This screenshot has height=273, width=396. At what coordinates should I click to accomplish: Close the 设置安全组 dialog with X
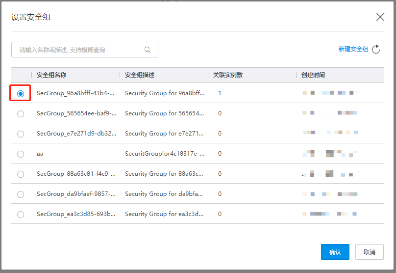[380, 17]
